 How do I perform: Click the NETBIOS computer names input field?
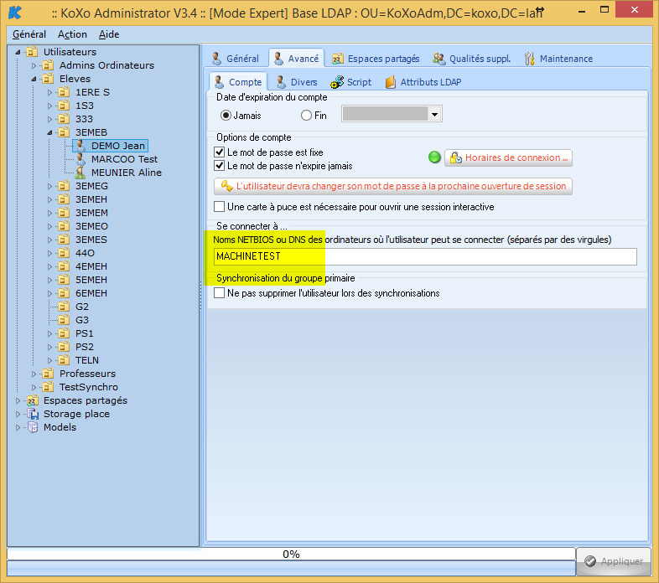click(425, 256)
